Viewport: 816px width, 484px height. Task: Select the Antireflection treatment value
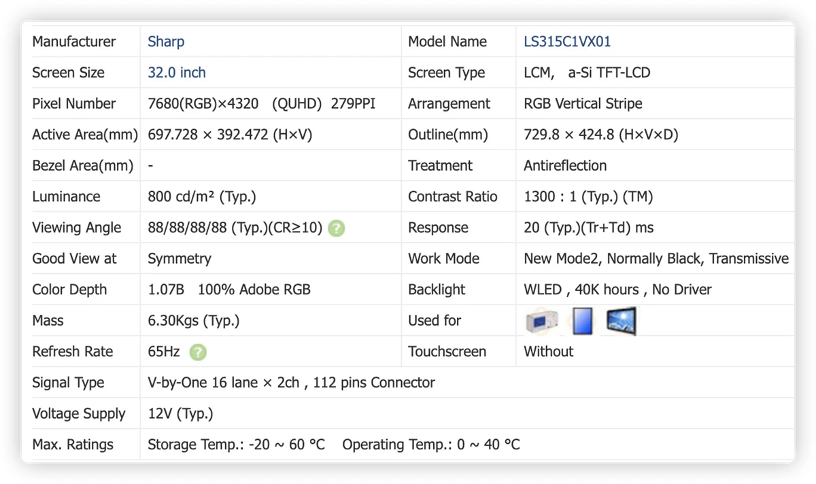[x=565, y=166]
